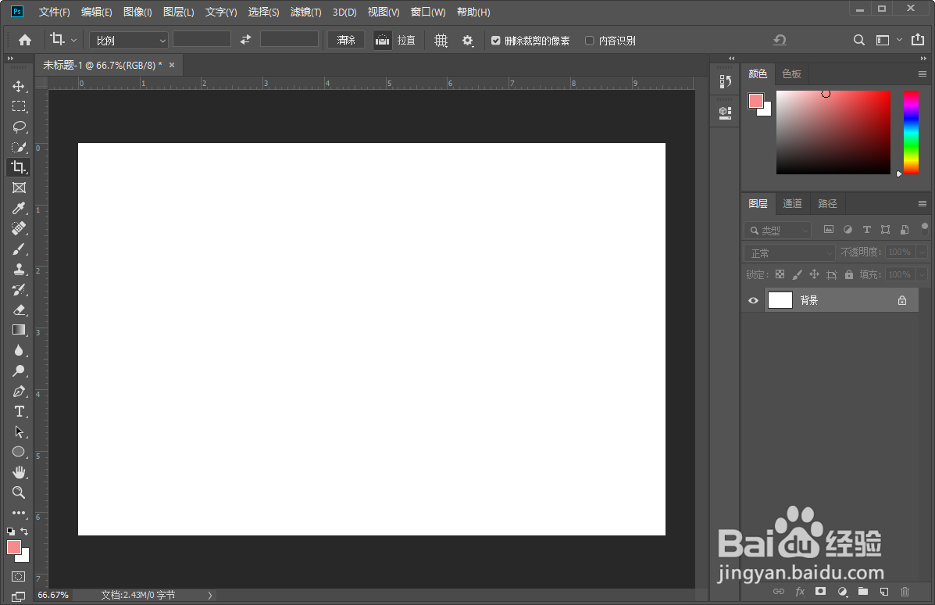Image resolution: width=935 pixels, height=605 pixels.
Task: Enable the 内容识别 checkbox
Action: tap(590, 40)
